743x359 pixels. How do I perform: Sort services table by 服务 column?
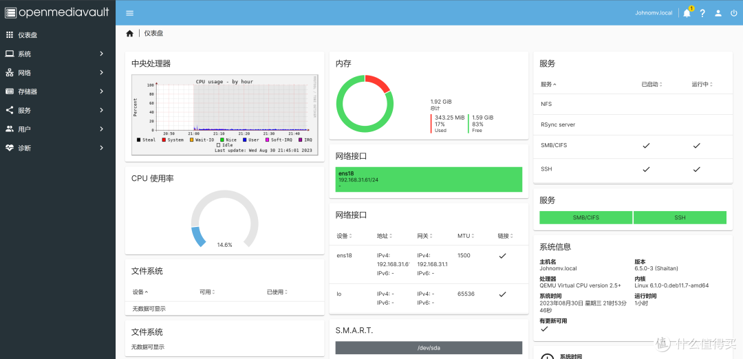(x=548, y=85)
